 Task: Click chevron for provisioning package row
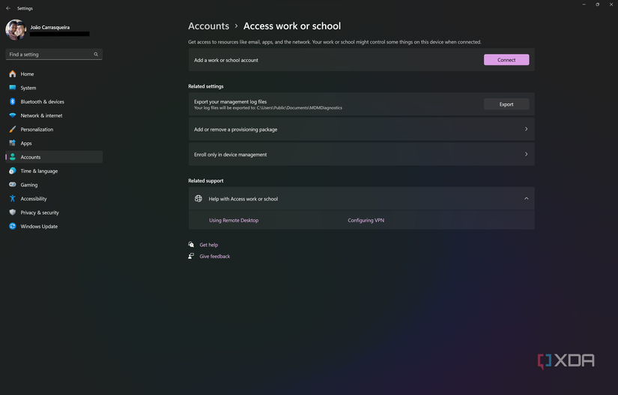click(x=526, y=129)
